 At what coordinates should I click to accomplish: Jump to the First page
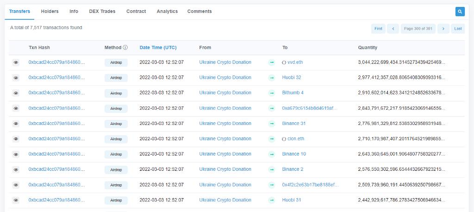click(x=378, y=29)
